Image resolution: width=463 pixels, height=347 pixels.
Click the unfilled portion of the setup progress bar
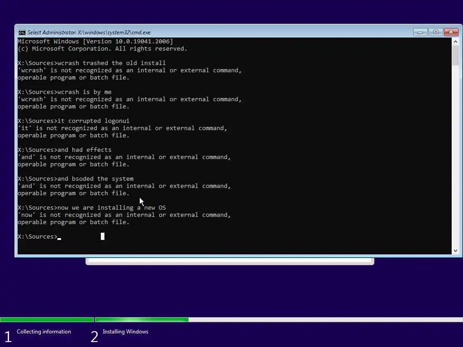pos(326,319)
